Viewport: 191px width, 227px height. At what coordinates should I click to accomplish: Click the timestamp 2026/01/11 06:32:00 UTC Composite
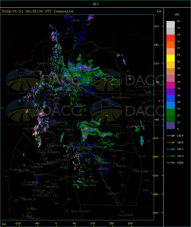click(x=37, y=11)
